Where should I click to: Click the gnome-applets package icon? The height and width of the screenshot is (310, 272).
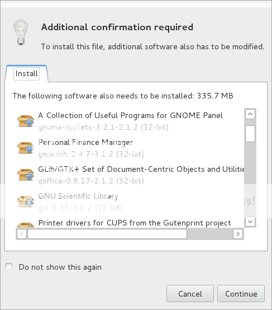pyautogui.click(x=26, y=121)
